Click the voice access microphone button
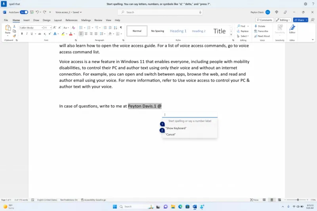Viewport: 317px width, 211px height. (4, 4)
